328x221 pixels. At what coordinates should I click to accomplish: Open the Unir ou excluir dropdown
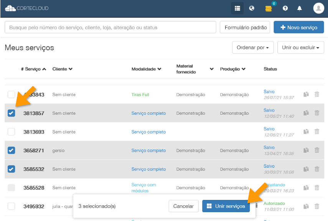click(300, 48)
